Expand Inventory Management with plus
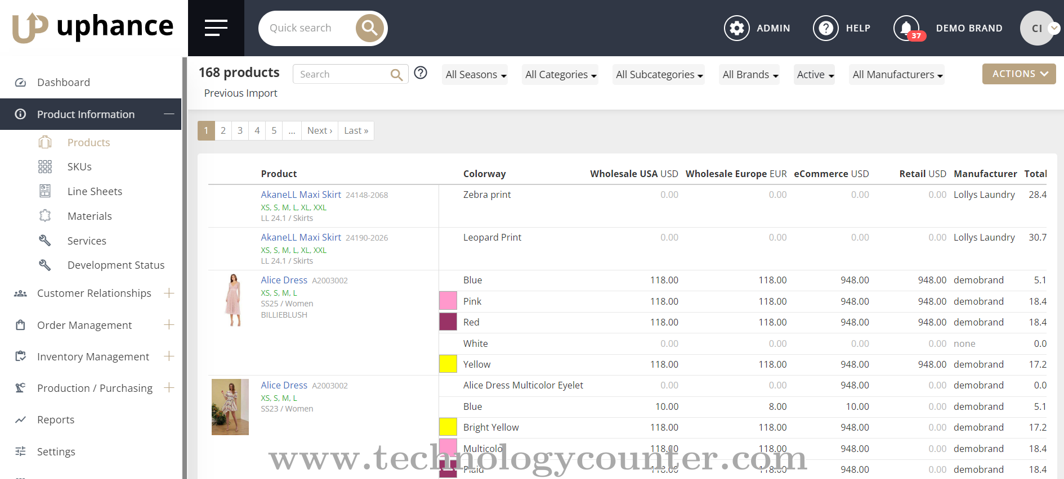This screenshot has width=1064, height=479. (169, 356)
